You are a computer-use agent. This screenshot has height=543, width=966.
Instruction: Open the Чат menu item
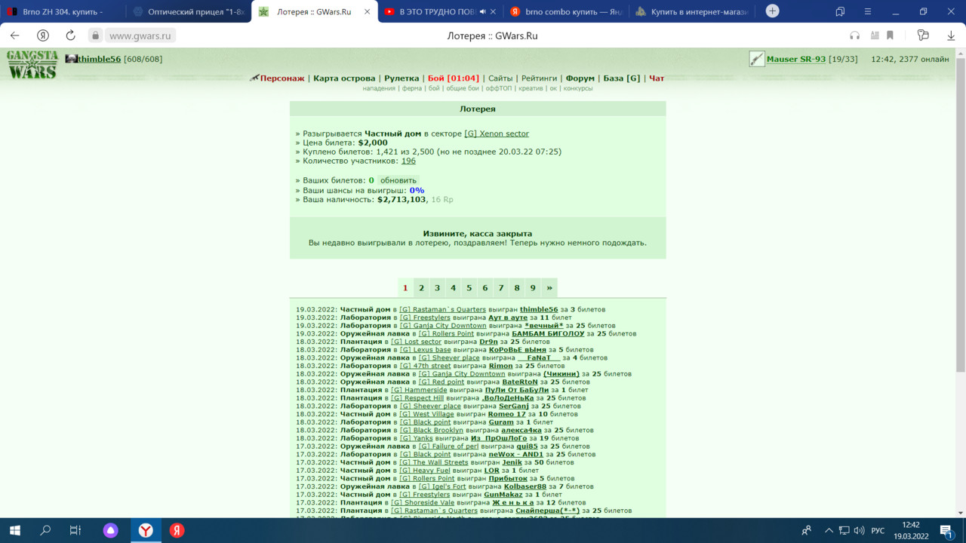pos(657,78)
